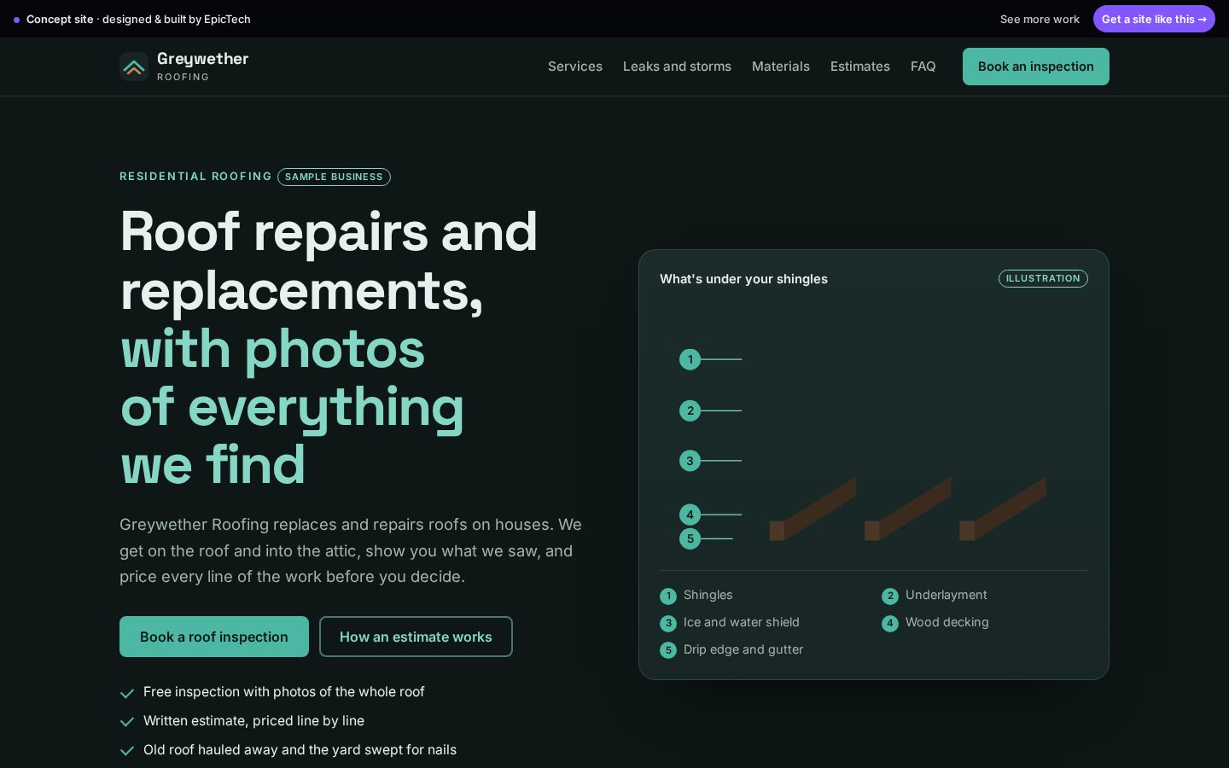Open the Services nav item

(575, 67)
